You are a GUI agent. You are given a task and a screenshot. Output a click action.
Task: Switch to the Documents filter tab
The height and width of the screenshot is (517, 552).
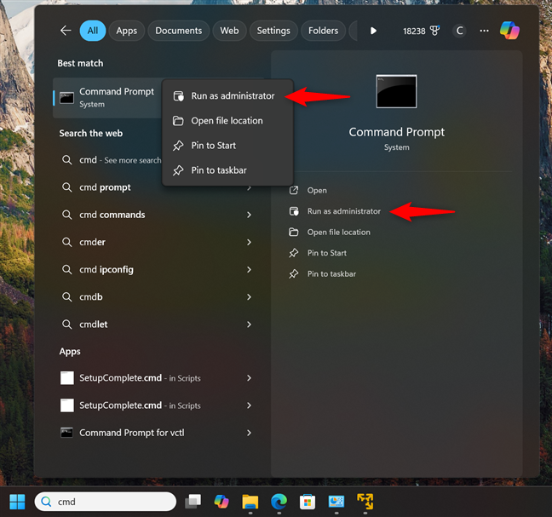coord(179,31)
